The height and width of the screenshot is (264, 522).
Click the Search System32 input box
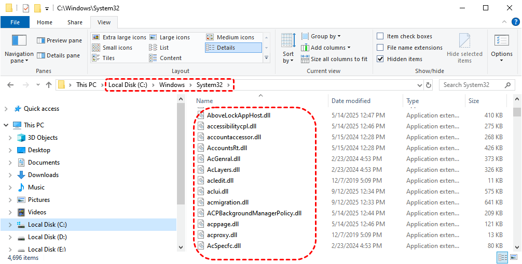pos(475,85)
